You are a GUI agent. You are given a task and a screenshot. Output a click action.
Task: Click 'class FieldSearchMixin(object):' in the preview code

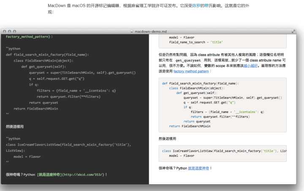pyautogui.click(x=197, y=88)
